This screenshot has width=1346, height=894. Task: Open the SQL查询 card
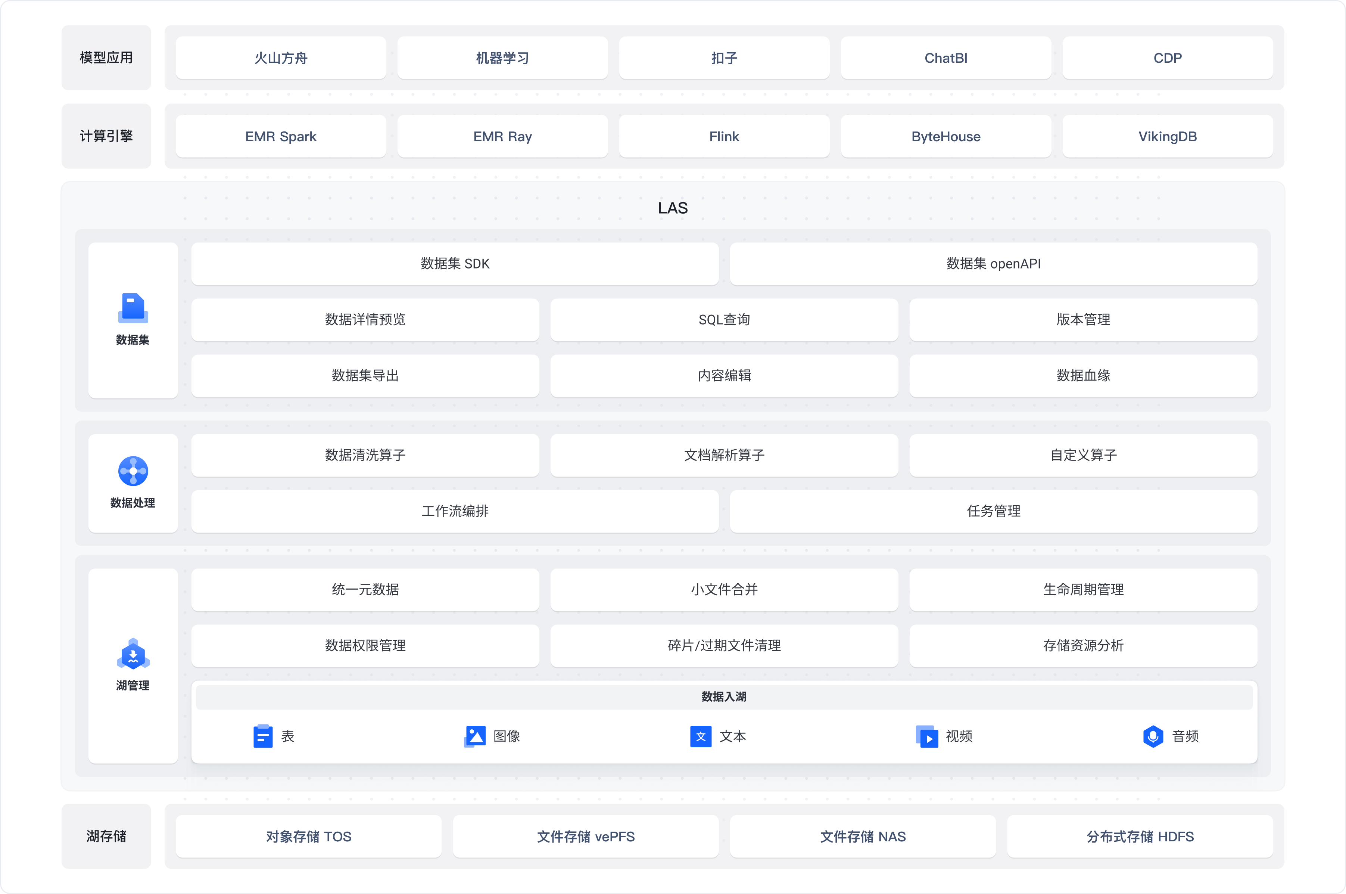point(724,319)
